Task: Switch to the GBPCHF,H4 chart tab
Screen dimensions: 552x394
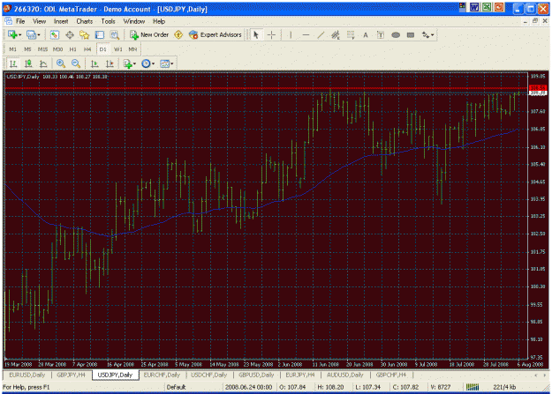Action: coord(390,375)
